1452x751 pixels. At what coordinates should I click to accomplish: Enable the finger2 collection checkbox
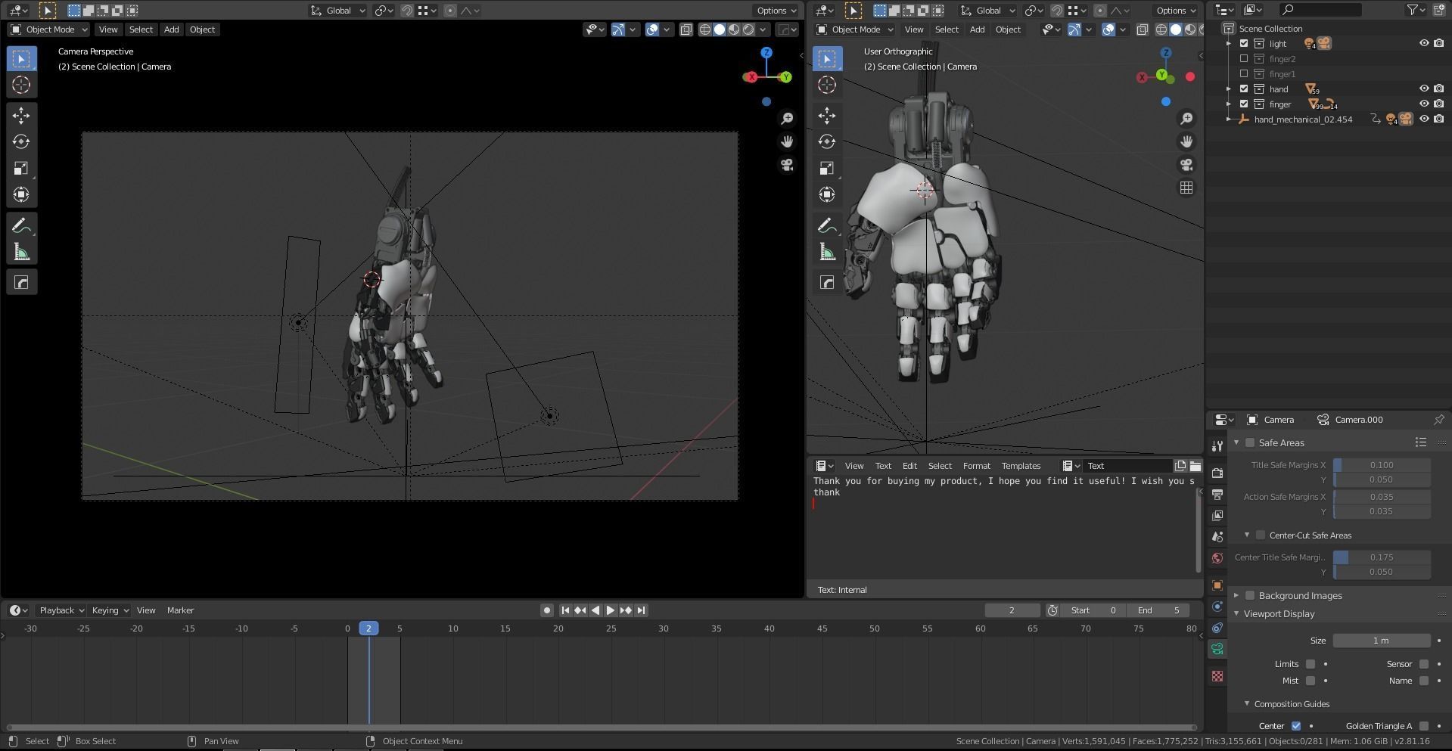[1244, 59]
